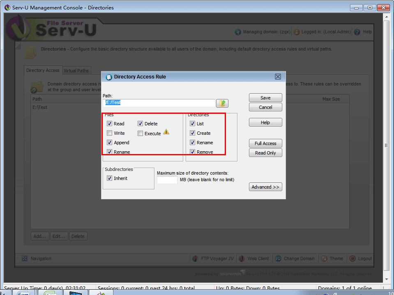This screenshot has height=295, width=394.
Task: Enable the Files Write checkbox
Action: pos(109,133)
